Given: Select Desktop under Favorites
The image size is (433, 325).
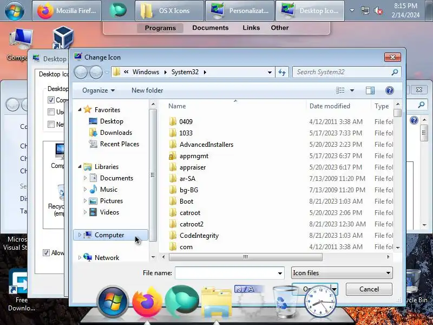Looking at the screenshot, I should point(111,121).
